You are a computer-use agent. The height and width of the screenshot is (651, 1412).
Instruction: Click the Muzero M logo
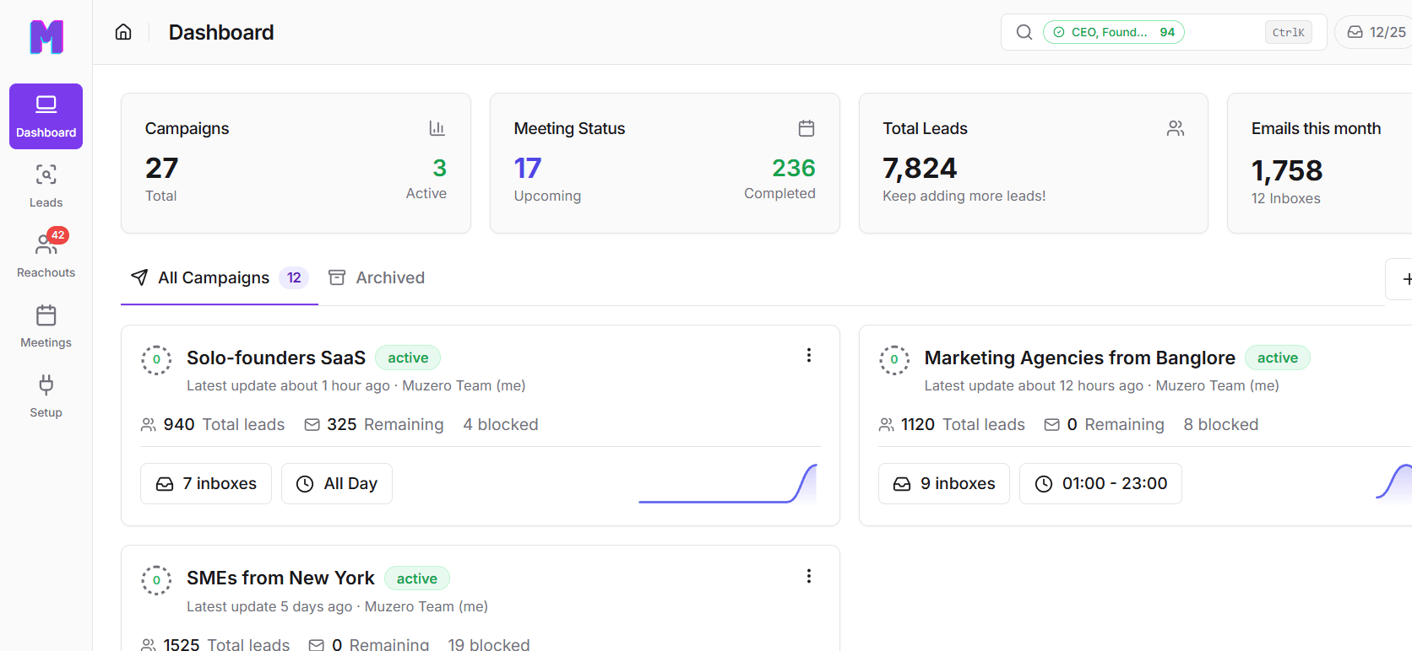point(46,37)
